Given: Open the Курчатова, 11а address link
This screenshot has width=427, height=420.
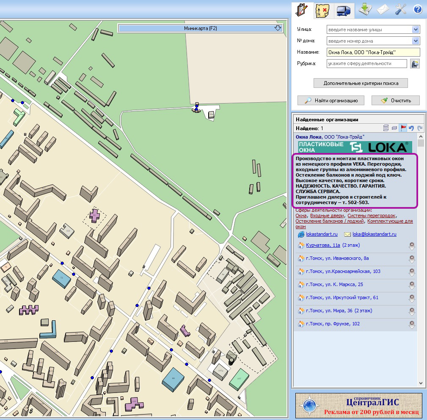Looking at the screenshot, I should [323, 245].
